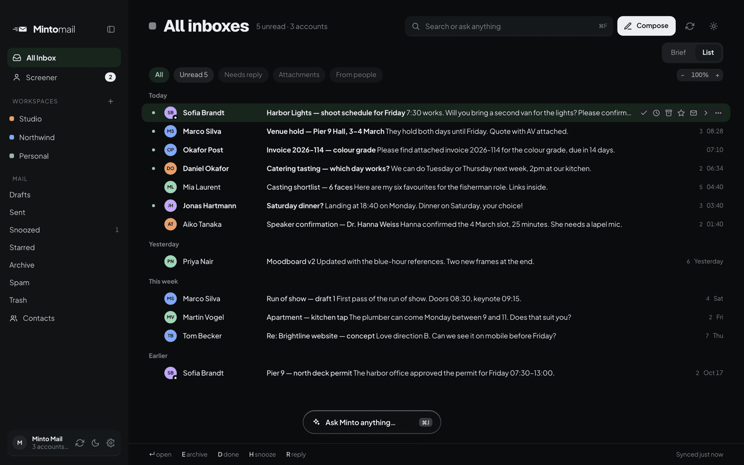The width and height of the screenshot is (744, 465).
Task: Expand the Harbor Lights thread chevron
Action: tap(706, 113)
